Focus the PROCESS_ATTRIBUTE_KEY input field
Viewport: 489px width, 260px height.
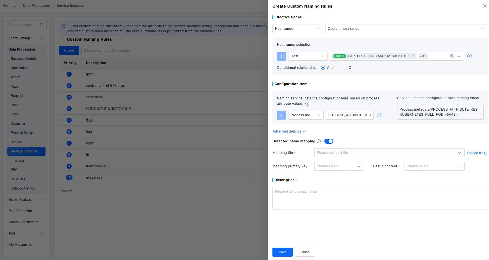(x=350, y=115)
